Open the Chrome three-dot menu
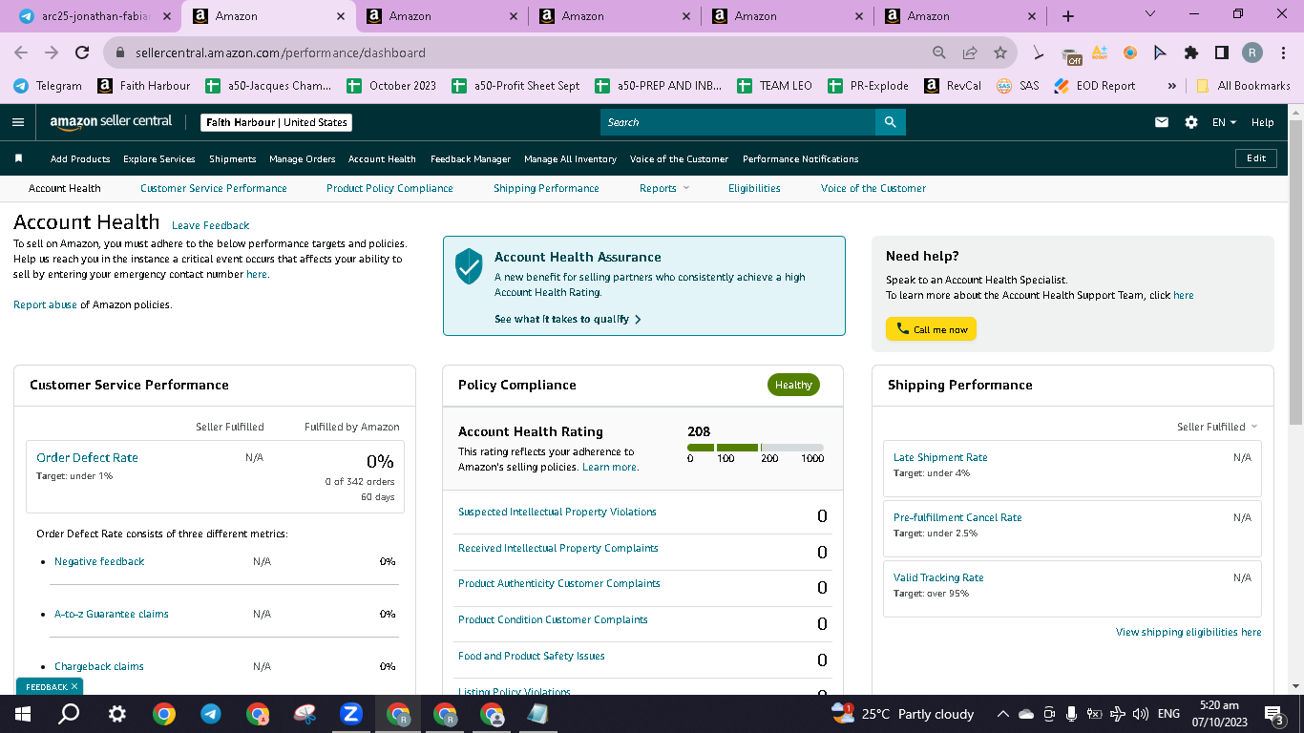This screenshot has height=733, width=1304. [x=1283, y=52]
